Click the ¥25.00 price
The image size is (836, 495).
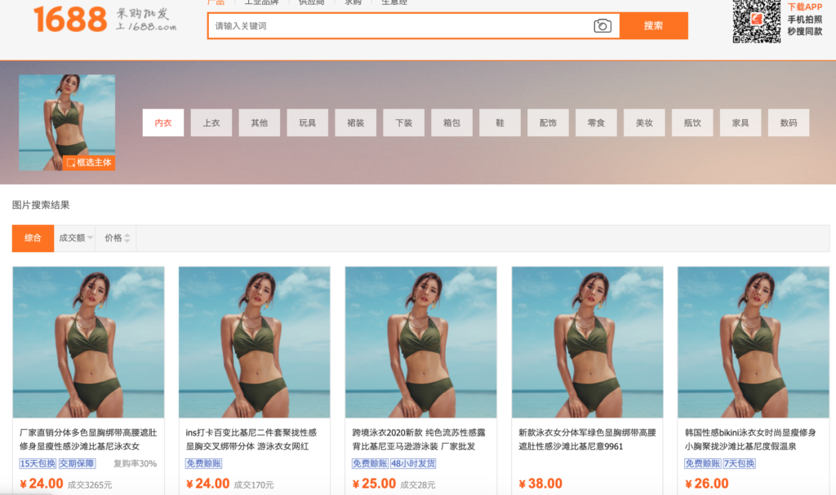point(374,484)
